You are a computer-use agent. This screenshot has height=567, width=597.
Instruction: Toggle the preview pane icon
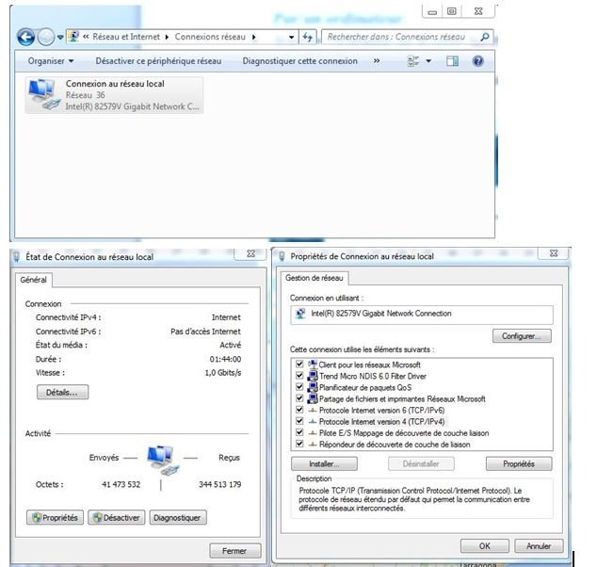[x=452, y=61]
